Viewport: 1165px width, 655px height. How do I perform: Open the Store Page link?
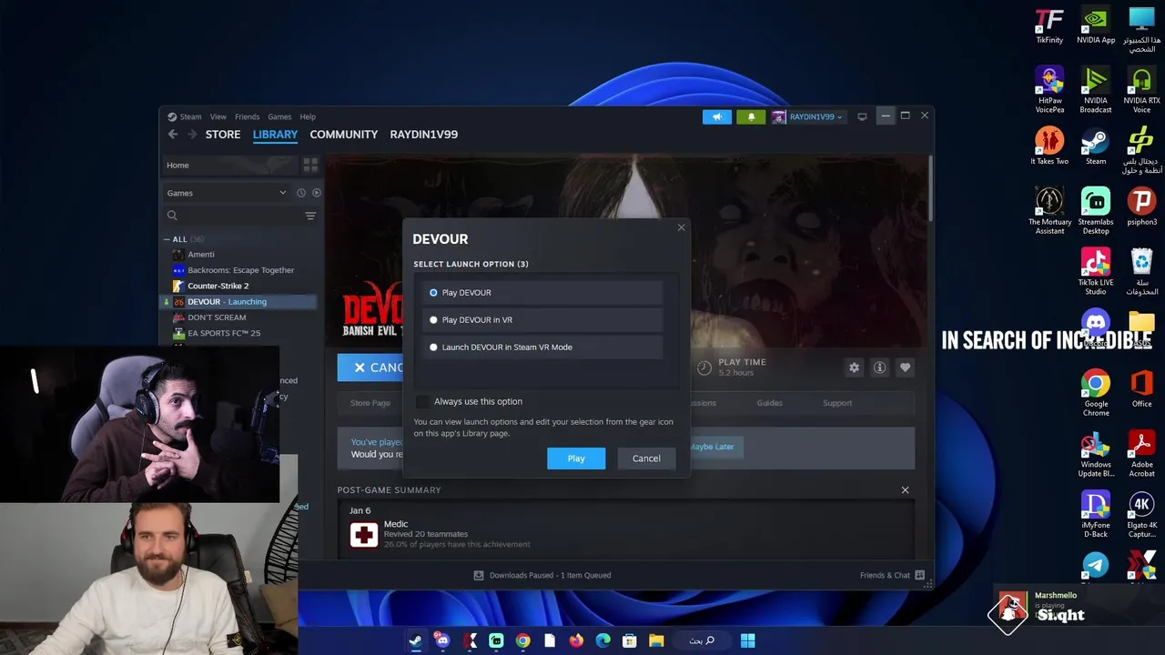point(370,403)
